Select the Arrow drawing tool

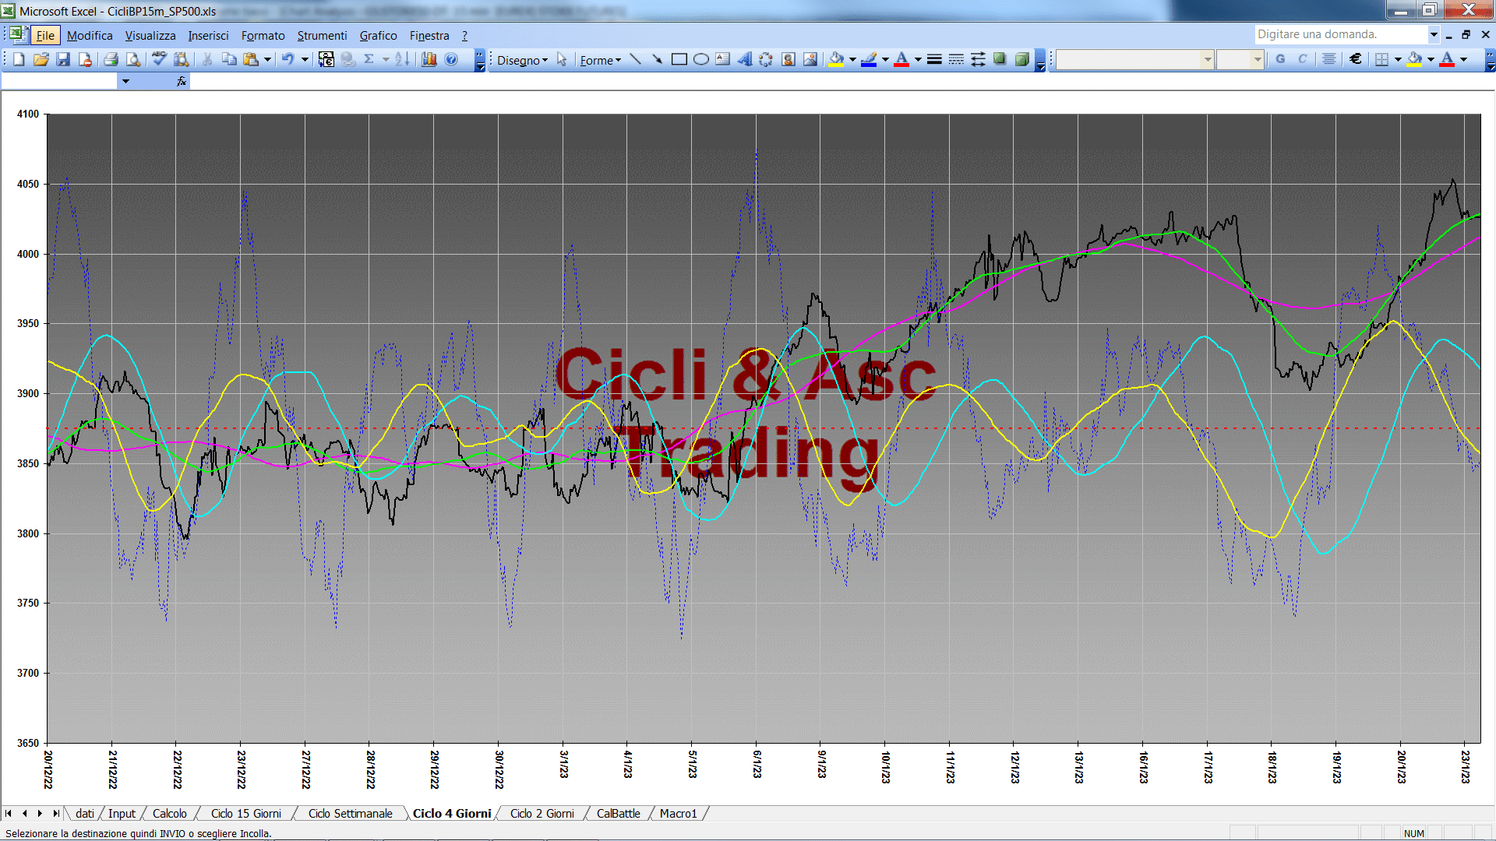pos(657,59)
